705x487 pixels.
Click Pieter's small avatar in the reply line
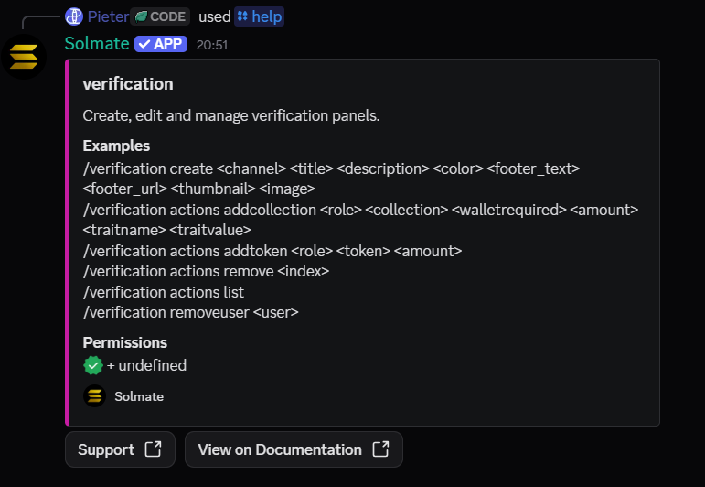pos(74,16)
